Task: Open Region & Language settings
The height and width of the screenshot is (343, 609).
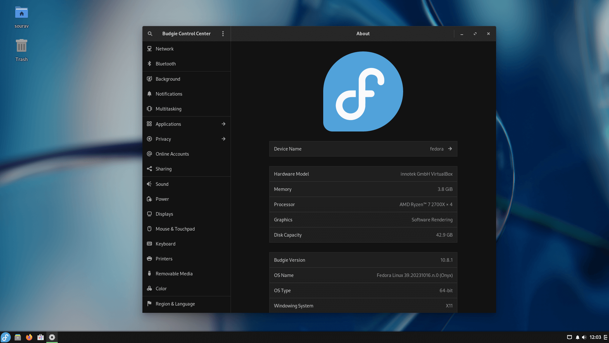Action: (x=175, y=304)
